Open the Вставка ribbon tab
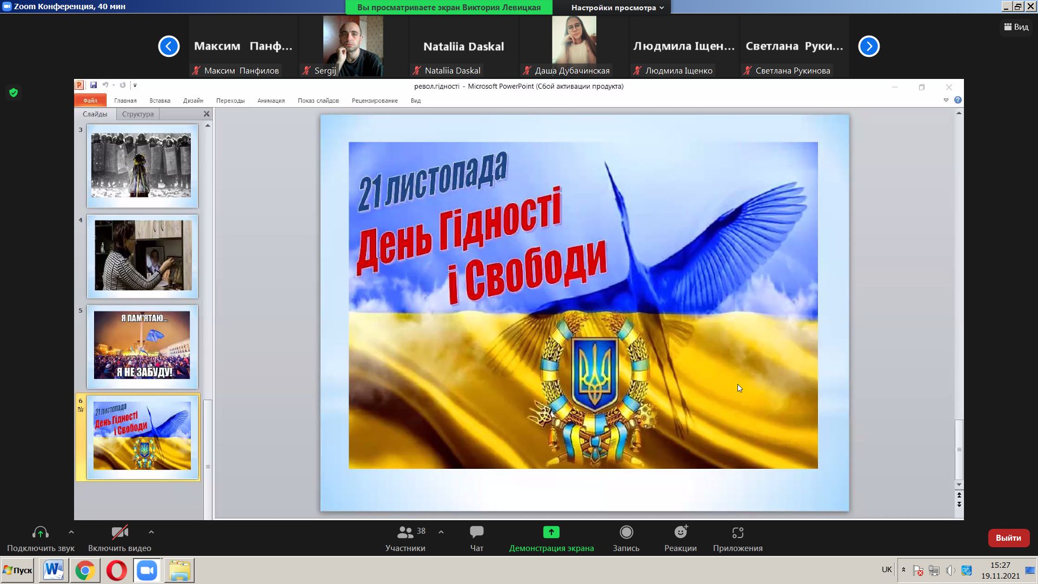Image resolution: width=1038 pixels, height=584 pixels. click(160, 101)
